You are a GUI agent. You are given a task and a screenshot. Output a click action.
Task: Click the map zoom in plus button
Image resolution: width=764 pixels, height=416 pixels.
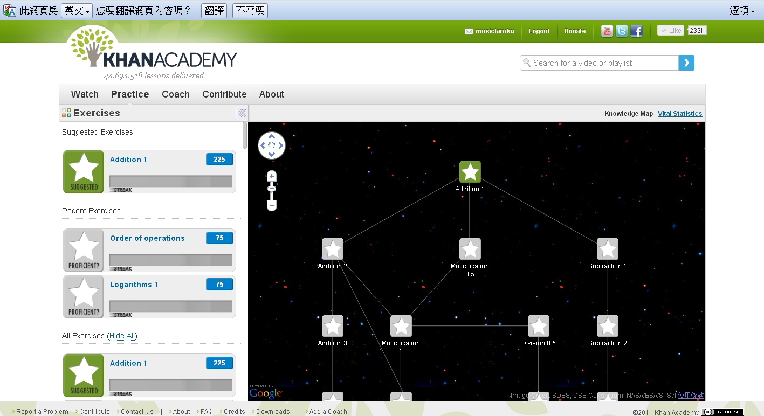coord(272,176)
